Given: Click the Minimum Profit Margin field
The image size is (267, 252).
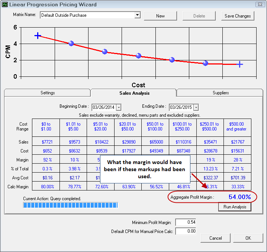Looking at the screenshot, I should click(x=185, y=223).
